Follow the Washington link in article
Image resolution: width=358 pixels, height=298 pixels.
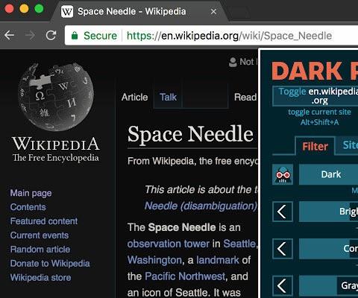[154, 260]
